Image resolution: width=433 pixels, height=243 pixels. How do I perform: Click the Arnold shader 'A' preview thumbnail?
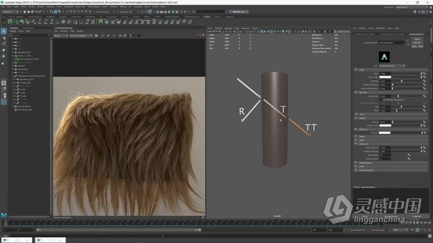click(x=385, y=57)
